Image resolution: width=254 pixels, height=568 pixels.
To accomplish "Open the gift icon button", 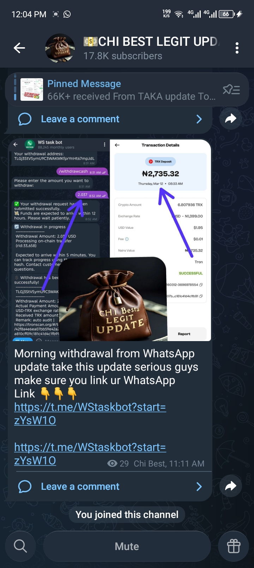I will 234,546.
